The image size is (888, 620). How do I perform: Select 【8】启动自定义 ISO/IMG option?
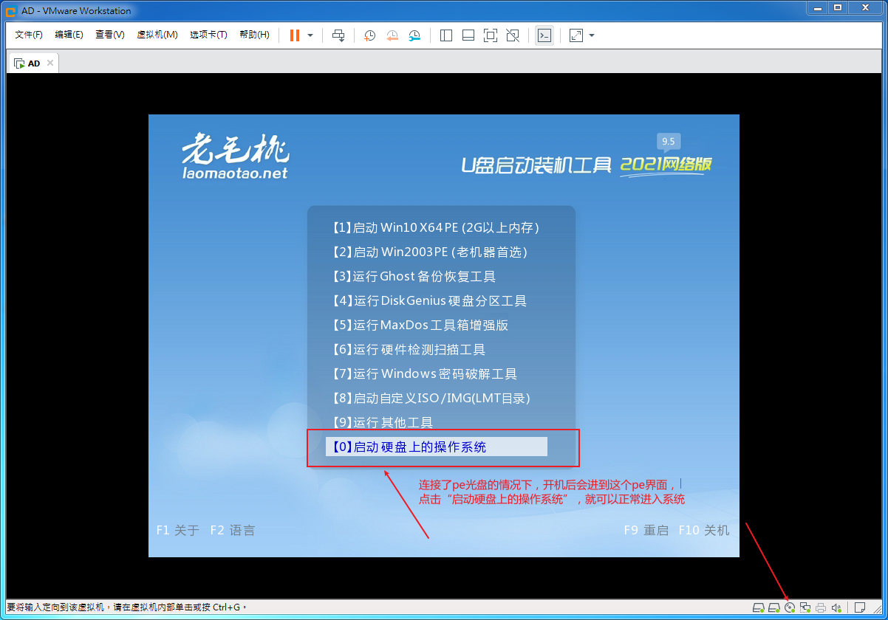(x=436, y=398)
